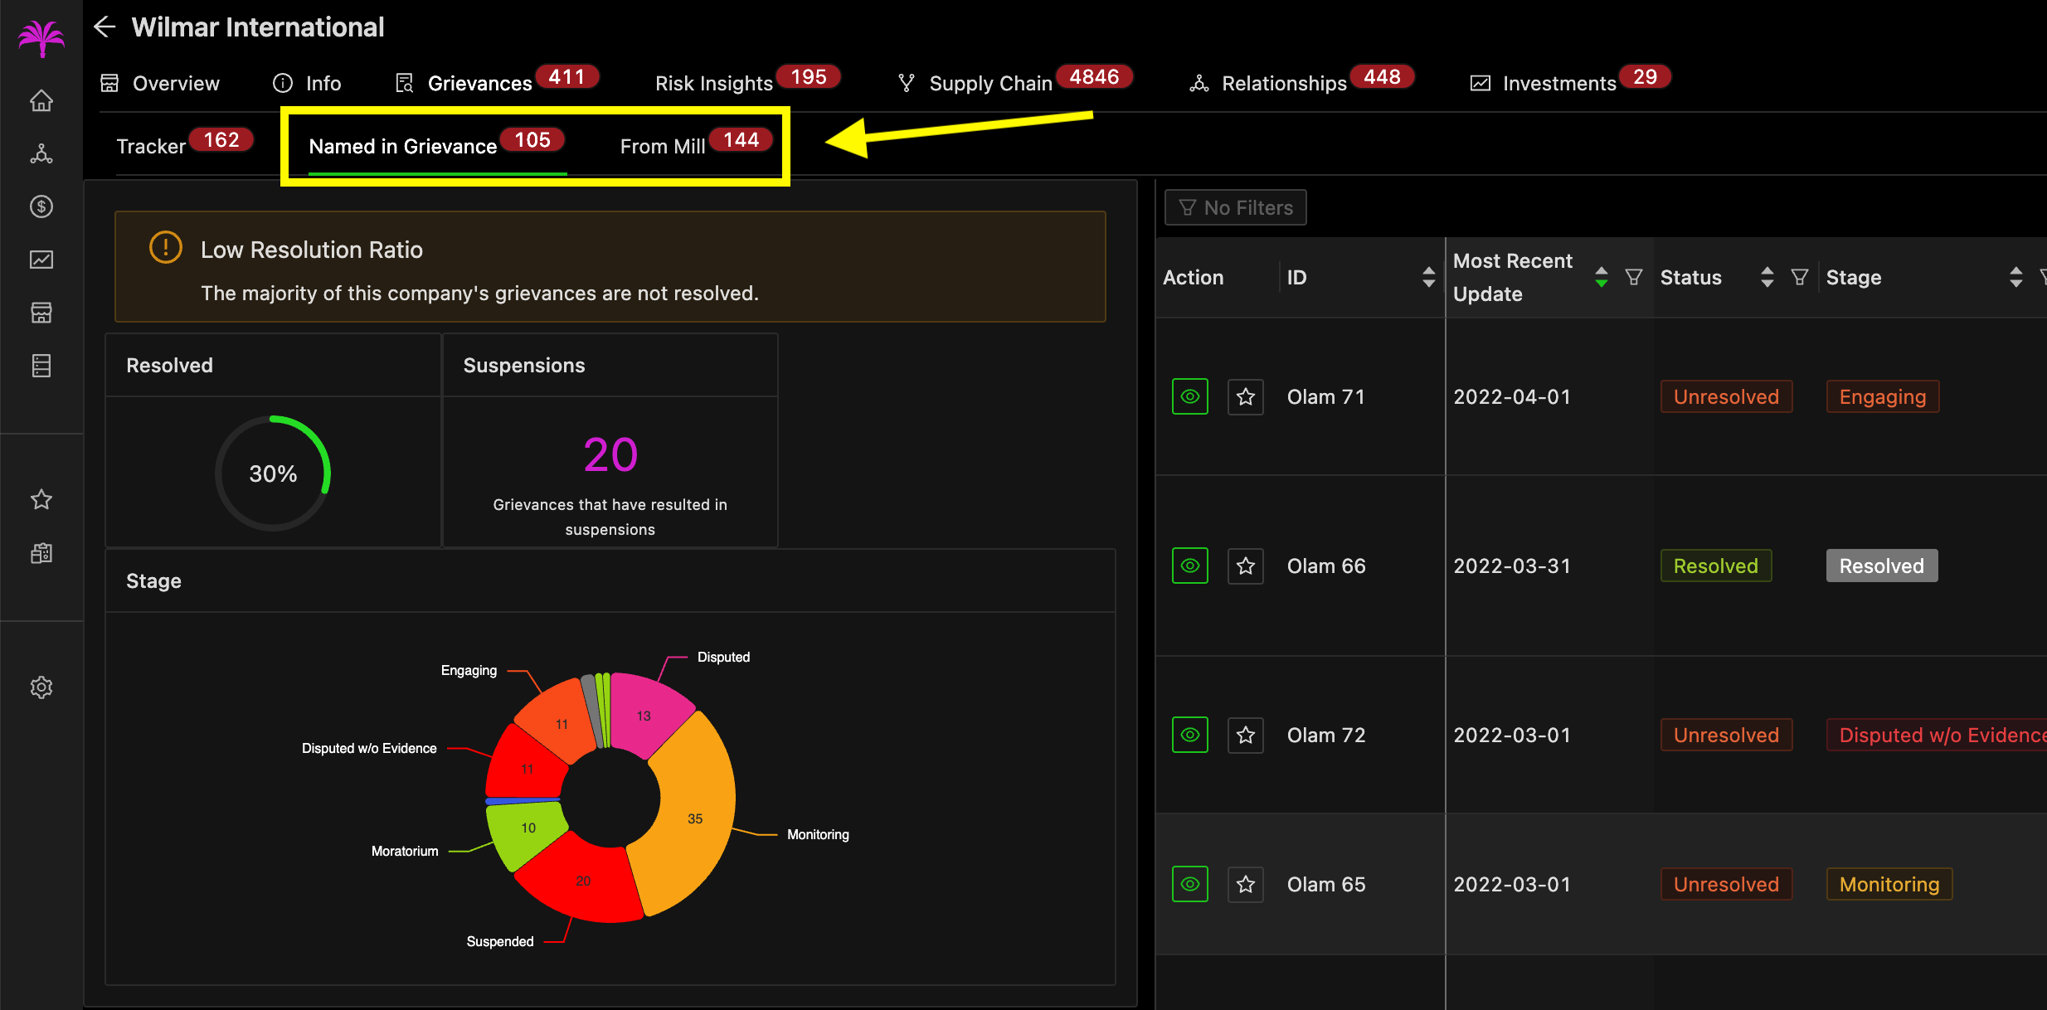Click Unresolved status tag for Olam 65
2047x1010 pixels.
pyautogui.click(x=1726, y=885)
